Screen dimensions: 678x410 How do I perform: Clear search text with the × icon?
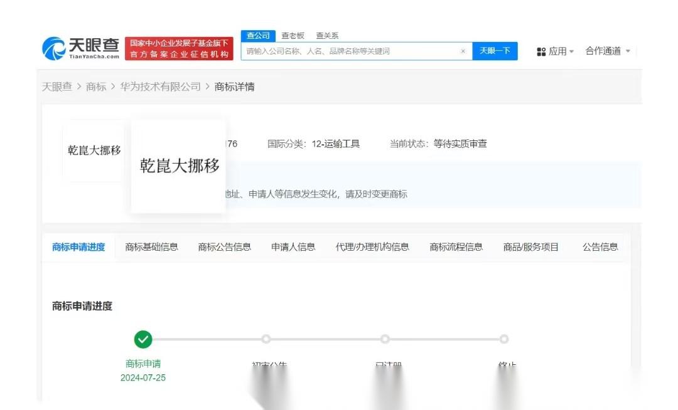pyautogui.click(x=463, y=51)
